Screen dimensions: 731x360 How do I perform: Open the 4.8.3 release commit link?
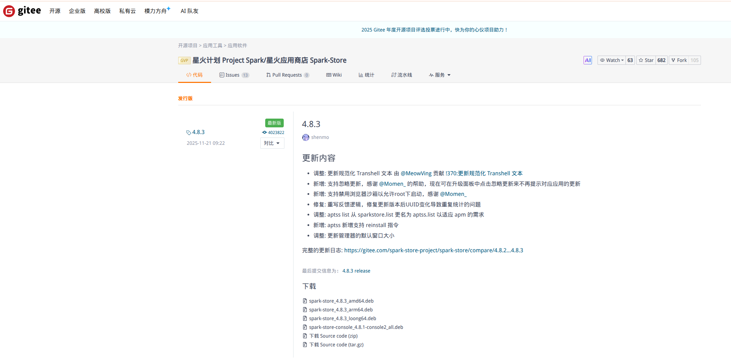(x=356, y=271)
